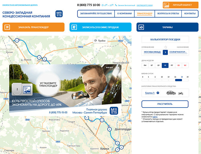Screen dimensions: 201x154
Task: Click the Установите транспондер circle
Action: 48,84
